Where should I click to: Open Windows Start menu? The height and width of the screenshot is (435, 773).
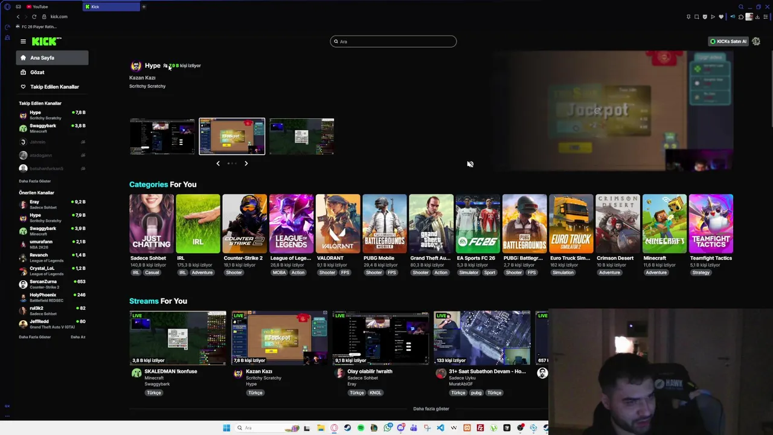tap(226, 428)
